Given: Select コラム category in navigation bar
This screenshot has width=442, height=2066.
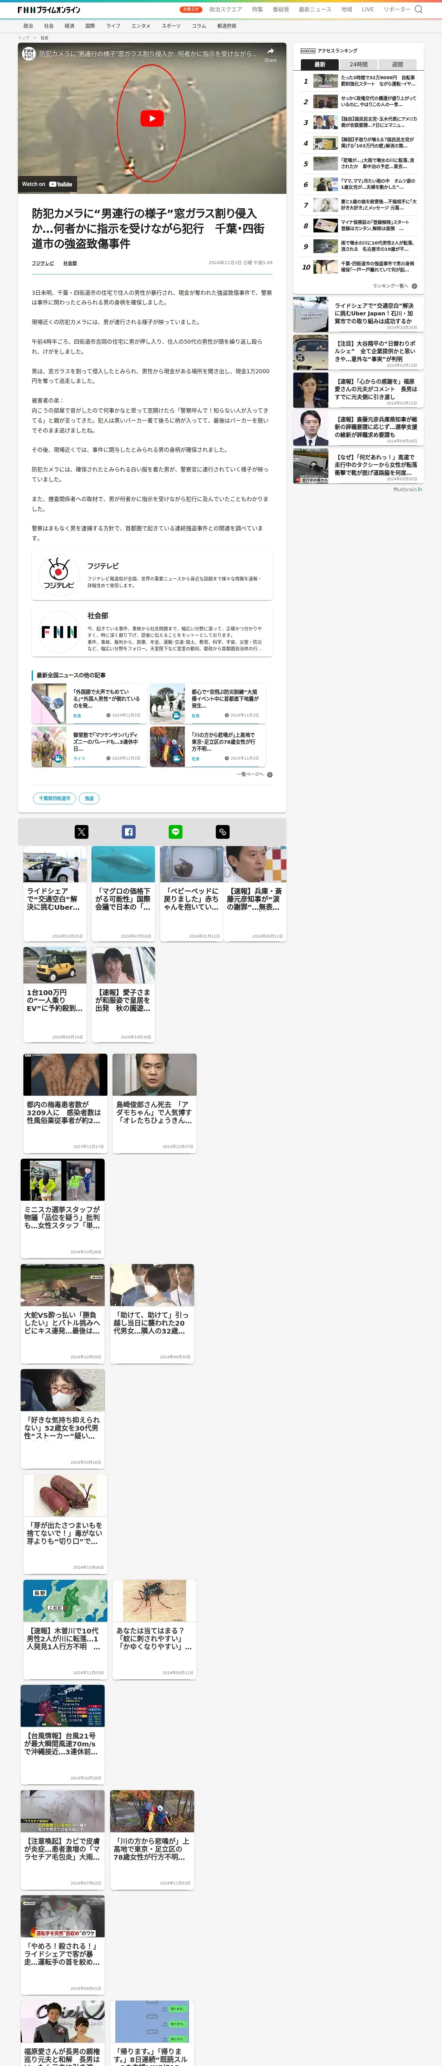Looking at the screenshot, I should click(199, 26).
